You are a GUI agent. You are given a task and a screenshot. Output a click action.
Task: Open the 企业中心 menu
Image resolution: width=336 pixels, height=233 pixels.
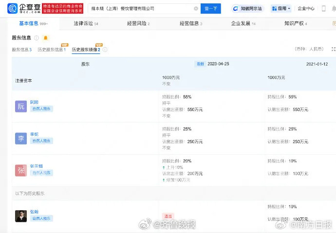click(306, 8)
